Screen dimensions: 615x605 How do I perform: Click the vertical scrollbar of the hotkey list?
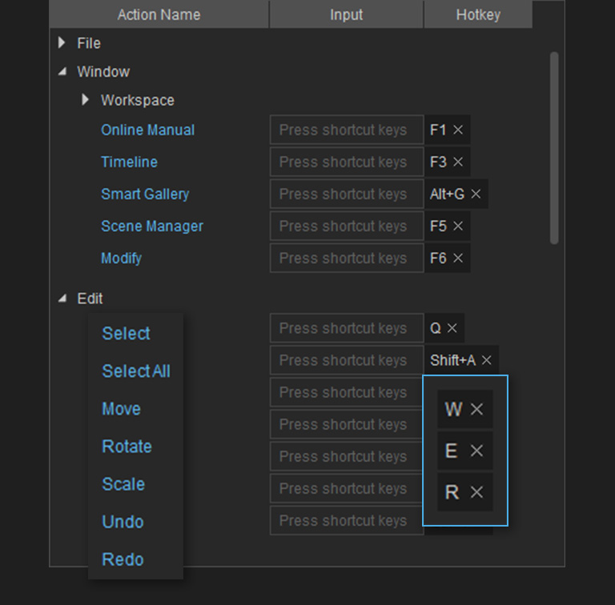(x=554, y=148)
